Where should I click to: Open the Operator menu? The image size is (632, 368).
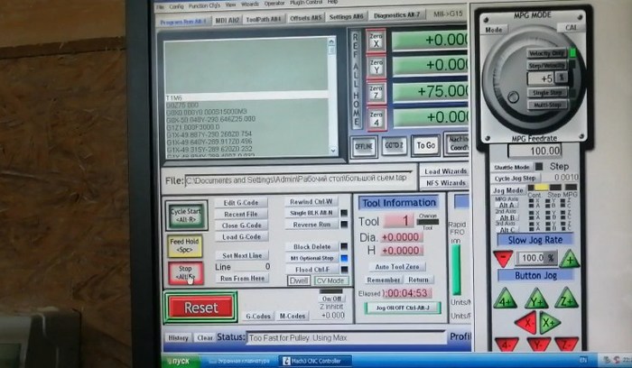click(x=274, y=4)
